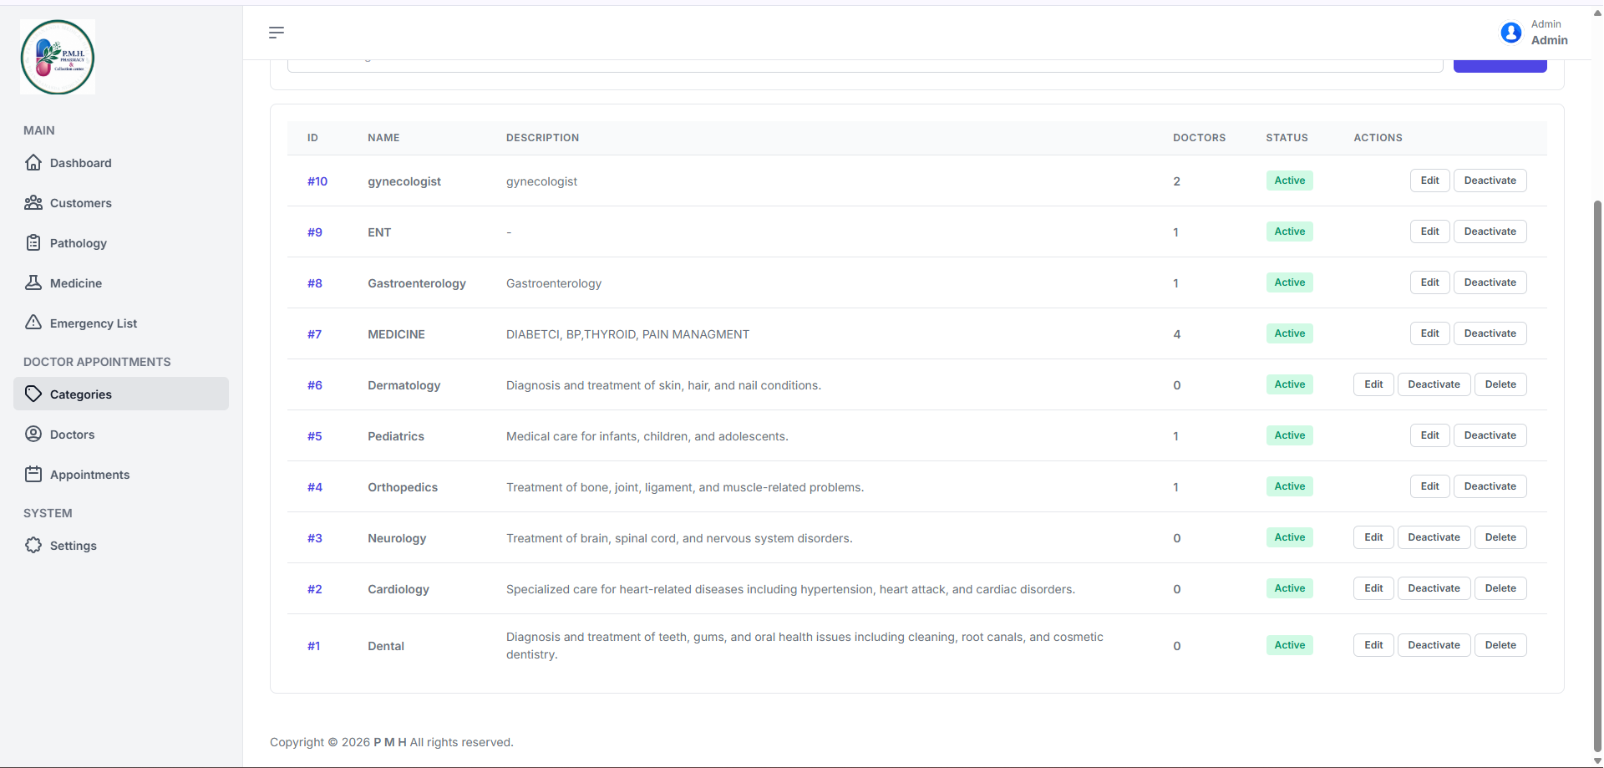This screenshot has width=1604, height=768.
Task: Edit the Cardiology category
Action: [1373, 588]
